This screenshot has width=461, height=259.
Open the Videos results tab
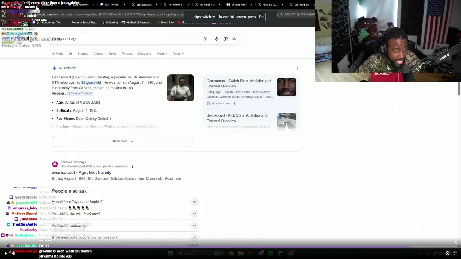coord(98,54)
